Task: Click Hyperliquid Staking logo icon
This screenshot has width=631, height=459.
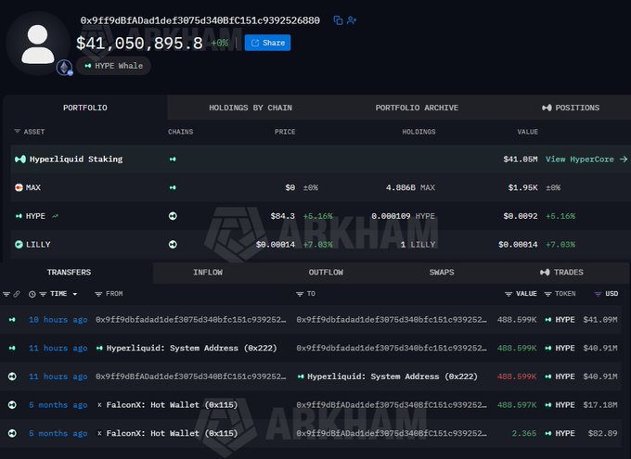Action: pyautogui.click(x=20, y=159)
